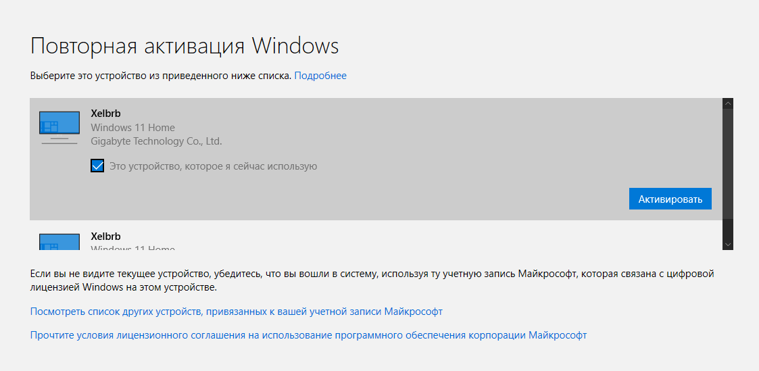The height and width of the screenshot is (371, 759).
Task: Click the device list scrollbar thumb
Action: click(x=727, y=164)
